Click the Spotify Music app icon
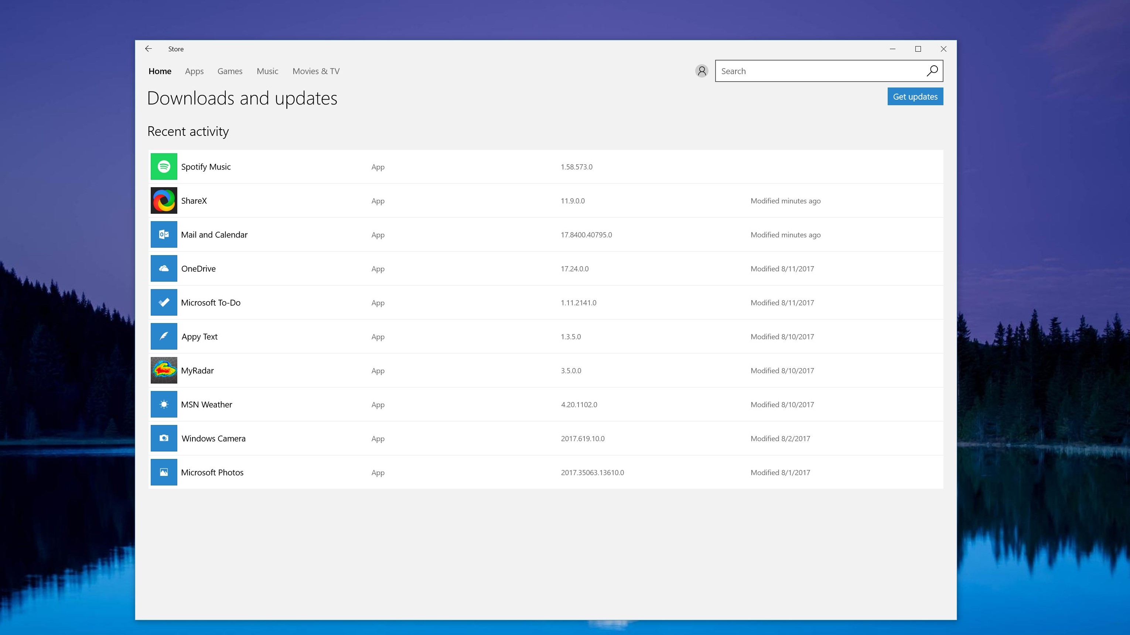The height and width of the screenshot is (635, 1130). coord(164,167)
